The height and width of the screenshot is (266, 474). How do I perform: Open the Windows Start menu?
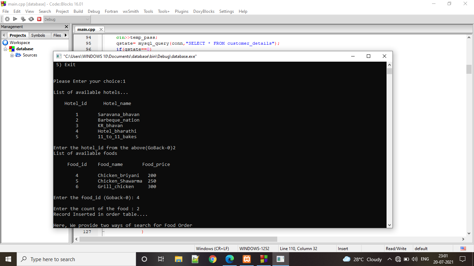click(x=8, y=259)
